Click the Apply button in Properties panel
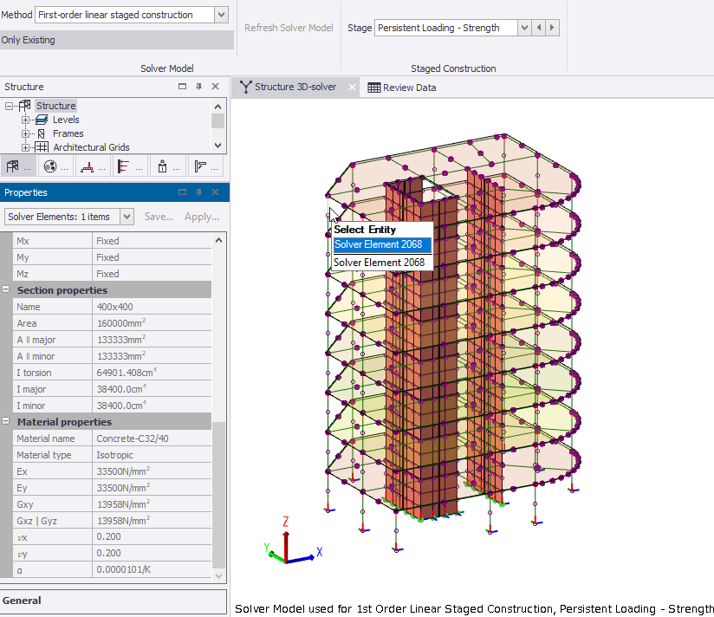The height and width of the screenshot is (617, 714). point(201,217)
